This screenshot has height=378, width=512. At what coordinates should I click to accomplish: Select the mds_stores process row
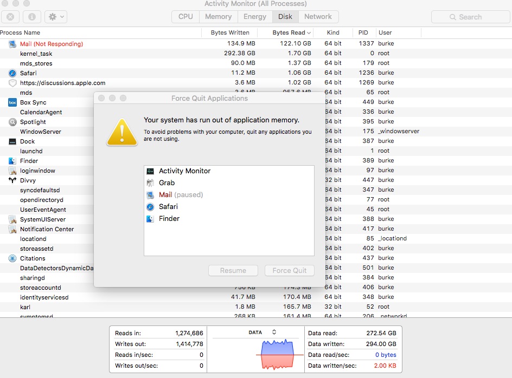256,63
